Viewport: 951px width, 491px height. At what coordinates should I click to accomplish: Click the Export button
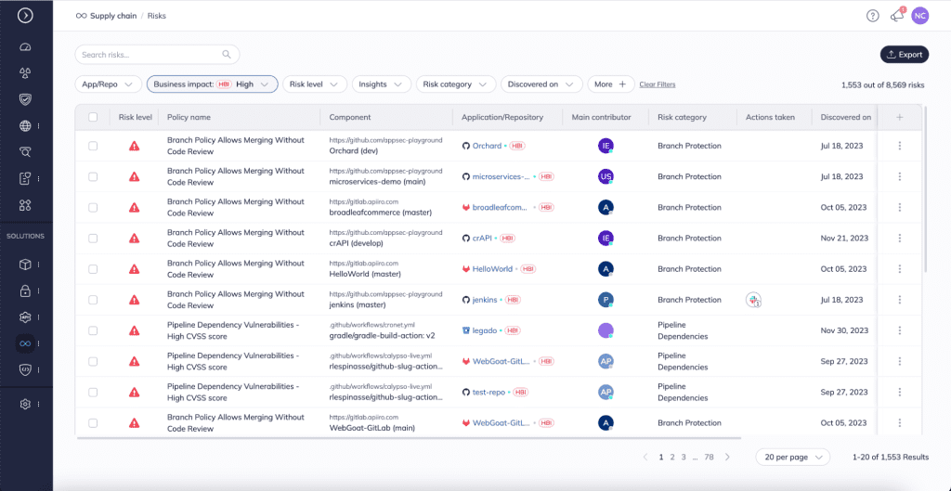click(x=904, y=55)
